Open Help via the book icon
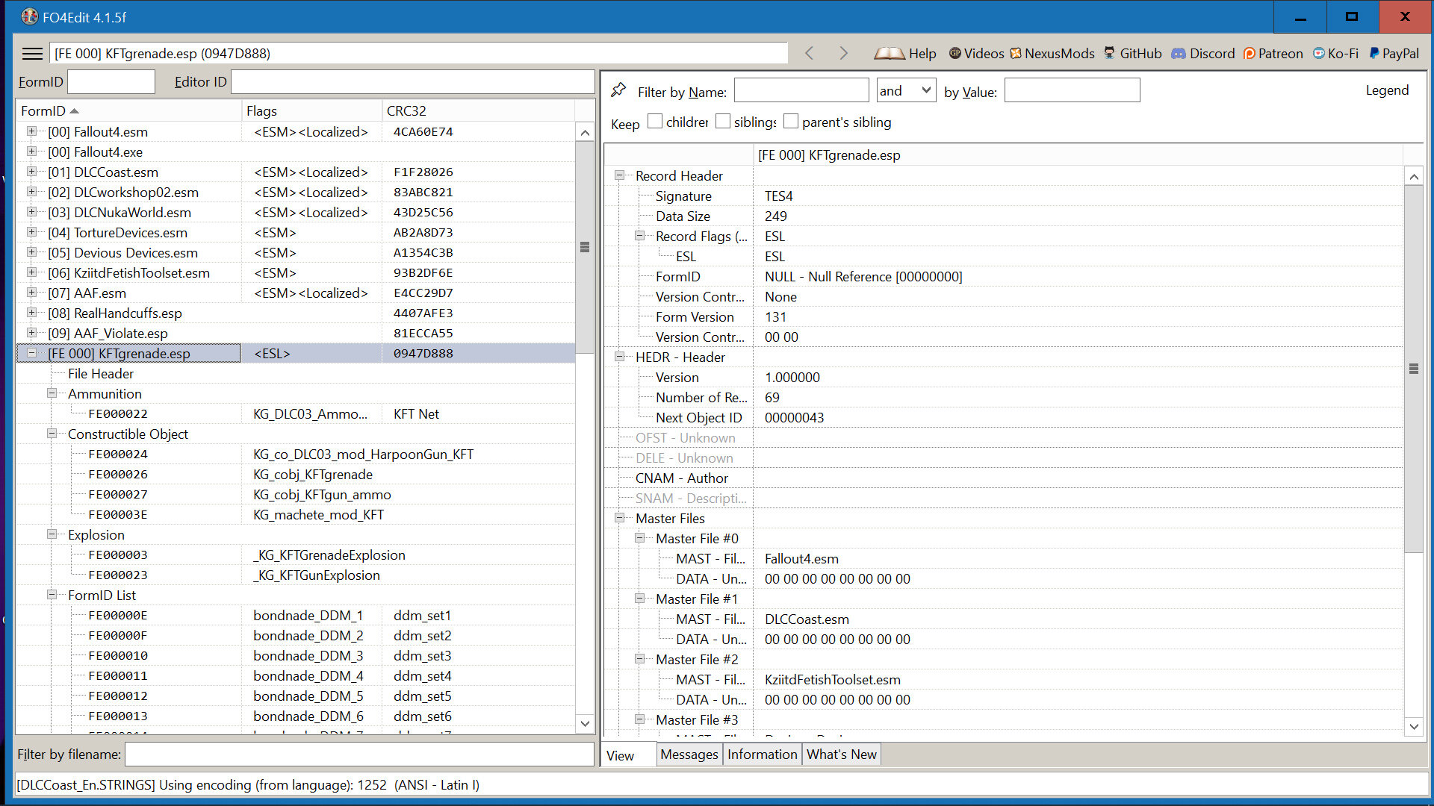The image size is (1434, 806). (889, 53)
